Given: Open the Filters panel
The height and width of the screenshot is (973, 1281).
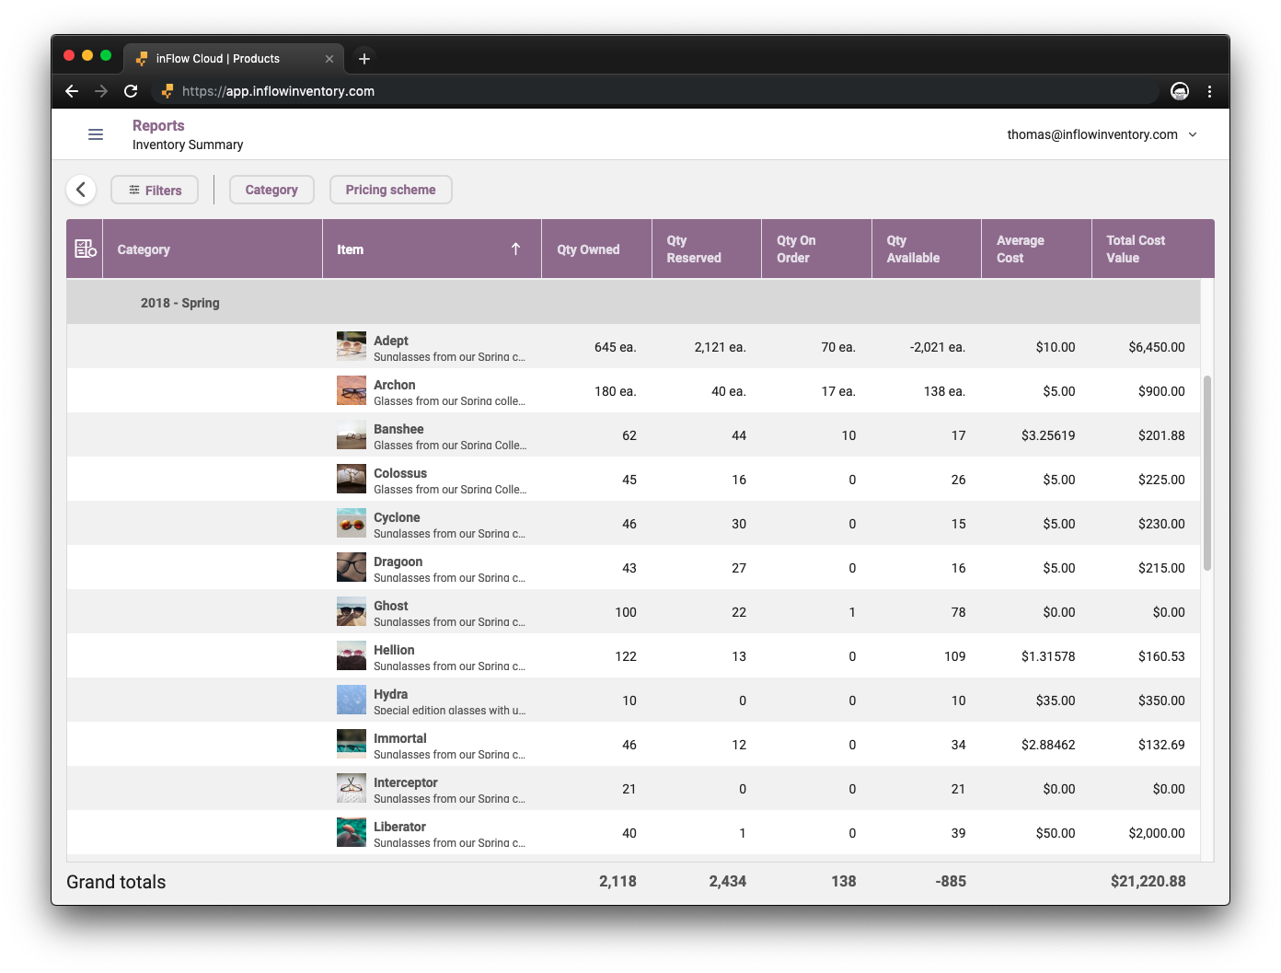Looking at the screenshot, I should pyautogui.click(x=155, y=190).
